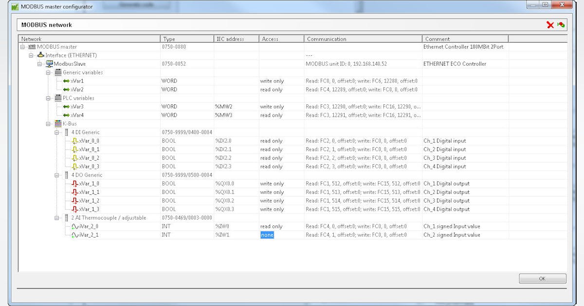This screenshot has height=306, width=584.
Task: Open the Access dropdown showing none for iVar_2_1
Action: tap(267, 235)
